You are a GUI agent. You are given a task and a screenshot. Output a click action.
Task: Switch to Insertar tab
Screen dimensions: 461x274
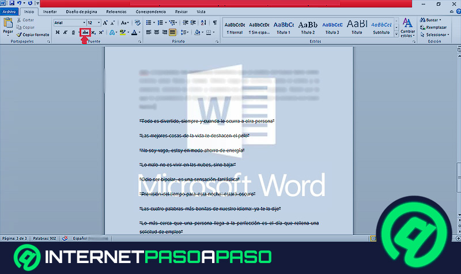pyautogui.click(x=50, y=12)
